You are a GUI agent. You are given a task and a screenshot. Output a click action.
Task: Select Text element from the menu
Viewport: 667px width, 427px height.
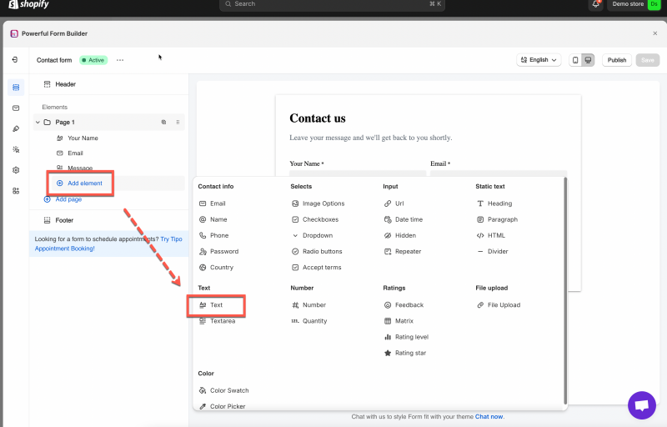point(216,305)
